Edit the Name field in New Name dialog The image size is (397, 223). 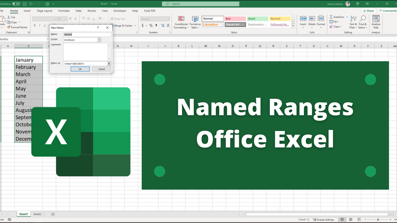coord(87,34)
